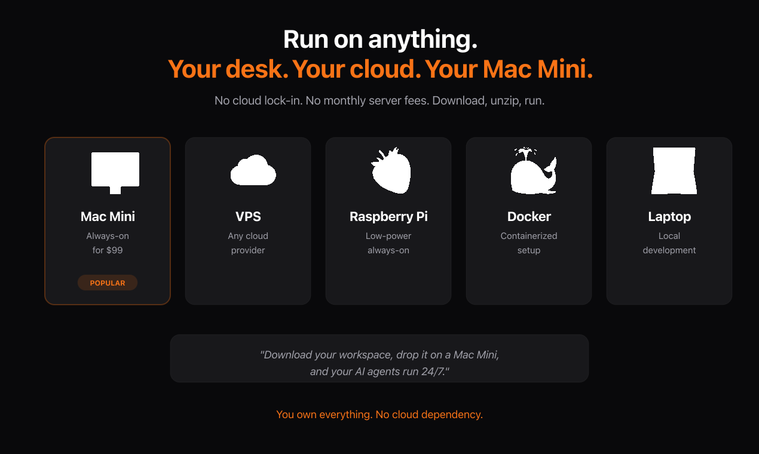759x454 pixels.
Task: Click the 'Containerized setup' text
Action: (x=529, y=243)
